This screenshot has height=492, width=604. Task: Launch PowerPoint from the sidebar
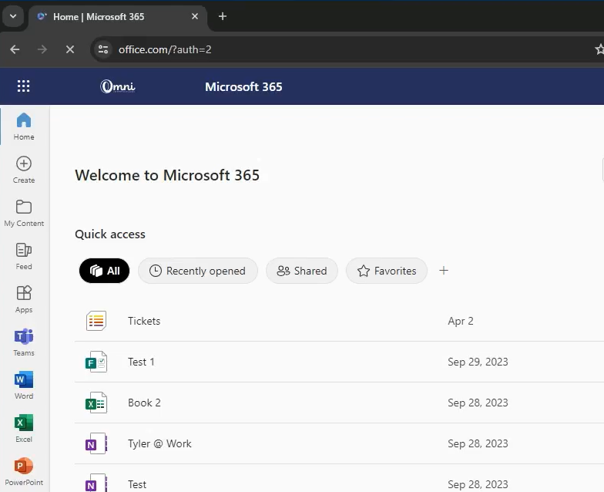click(x=24, y=472)
